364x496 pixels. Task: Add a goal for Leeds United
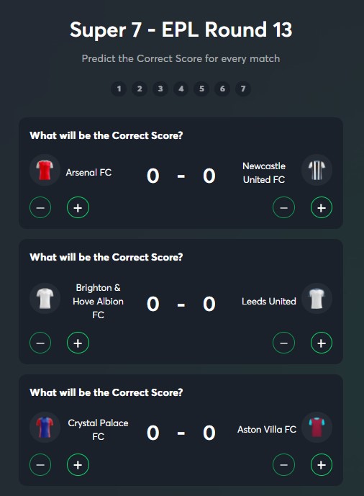coord(322,343)
